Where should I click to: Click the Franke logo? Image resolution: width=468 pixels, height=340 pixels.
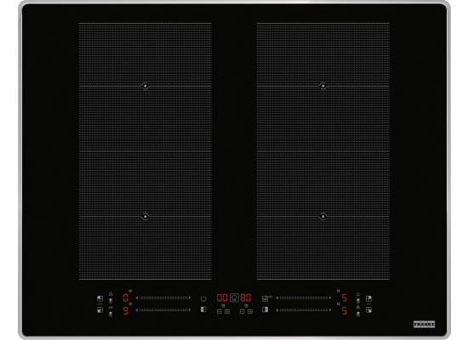[x=424, y=324]
